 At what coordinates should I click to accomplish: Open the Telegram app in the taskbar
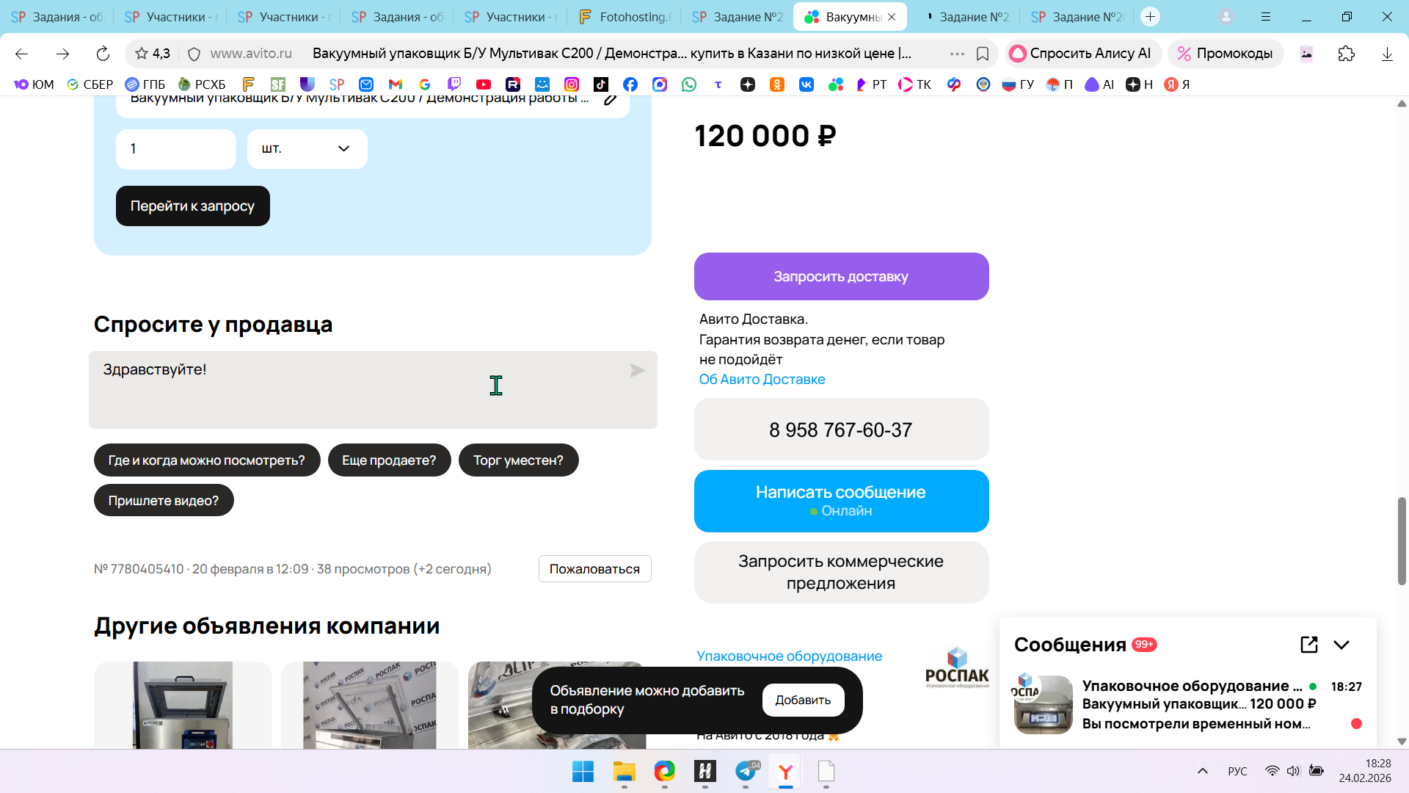coord(746,772)
